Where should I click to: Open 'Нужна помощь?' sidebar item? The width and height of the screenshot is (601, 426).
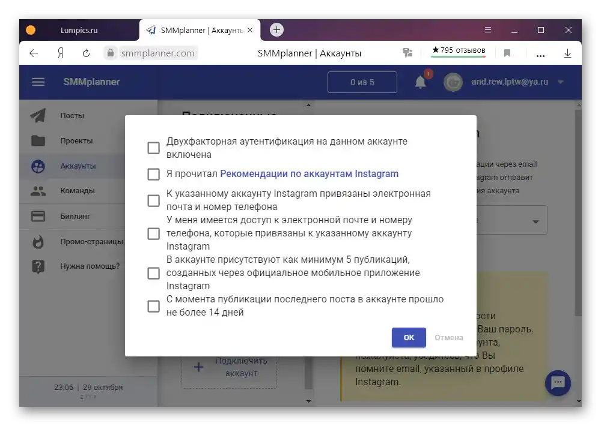[x=90, y=266]
